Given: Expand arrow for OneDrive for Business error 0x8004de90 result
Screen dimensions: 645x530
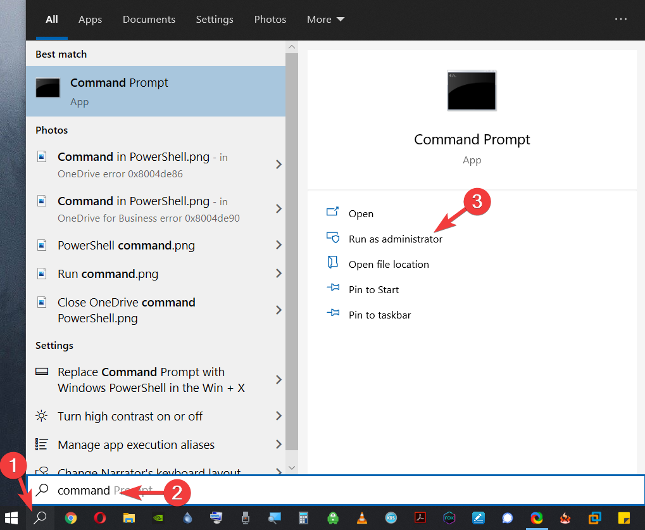Looking at the screenshot, I should click(x=279, y=209).
